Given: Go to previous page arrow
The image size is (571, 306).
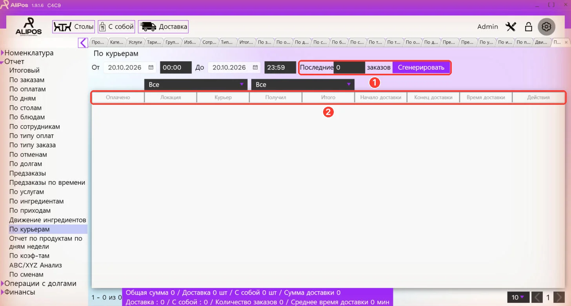Looking at the screenshot, I should click(537, 297).
